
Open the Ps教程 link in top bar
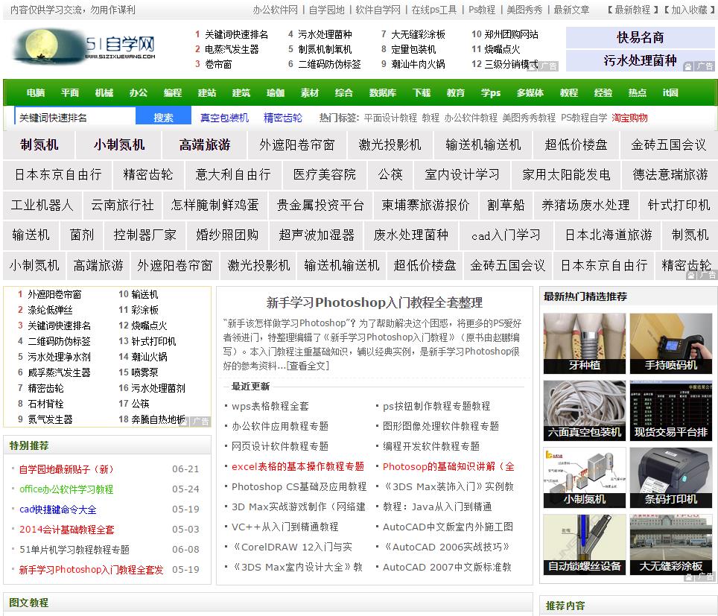482,10
